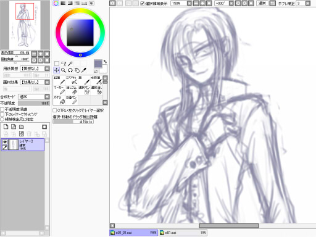Select the Move tool

[x=56, y=70]
